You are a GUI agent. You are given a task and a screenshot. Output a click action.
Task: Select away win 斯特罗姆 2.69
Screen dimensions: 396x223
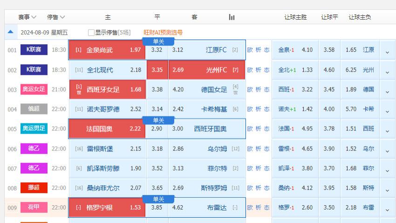pos(207,188)
